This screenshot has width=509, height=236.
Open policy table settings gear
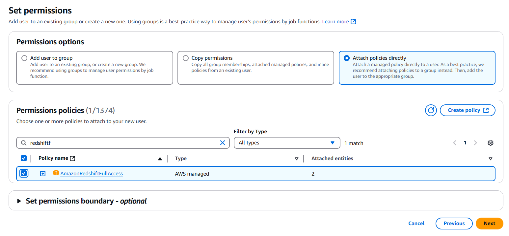(491, 143)
